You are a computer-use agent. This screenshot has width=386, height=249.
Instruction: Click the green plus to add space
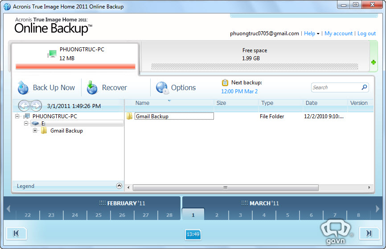point(374,62)
